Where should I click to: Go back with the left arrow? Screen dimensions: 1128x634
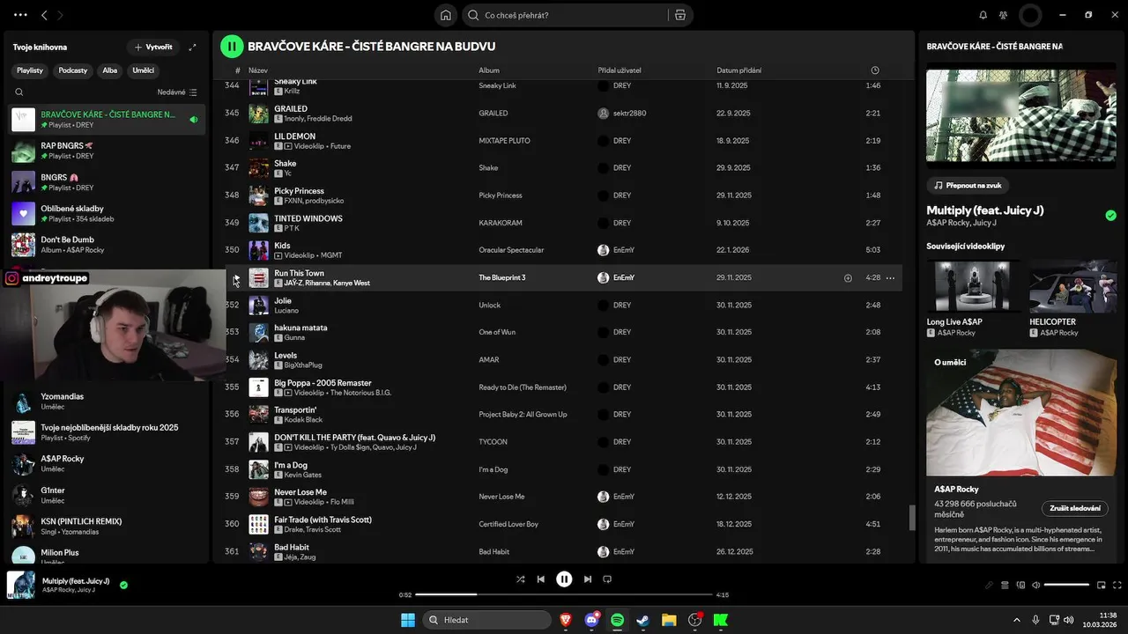tap(44, 15)
